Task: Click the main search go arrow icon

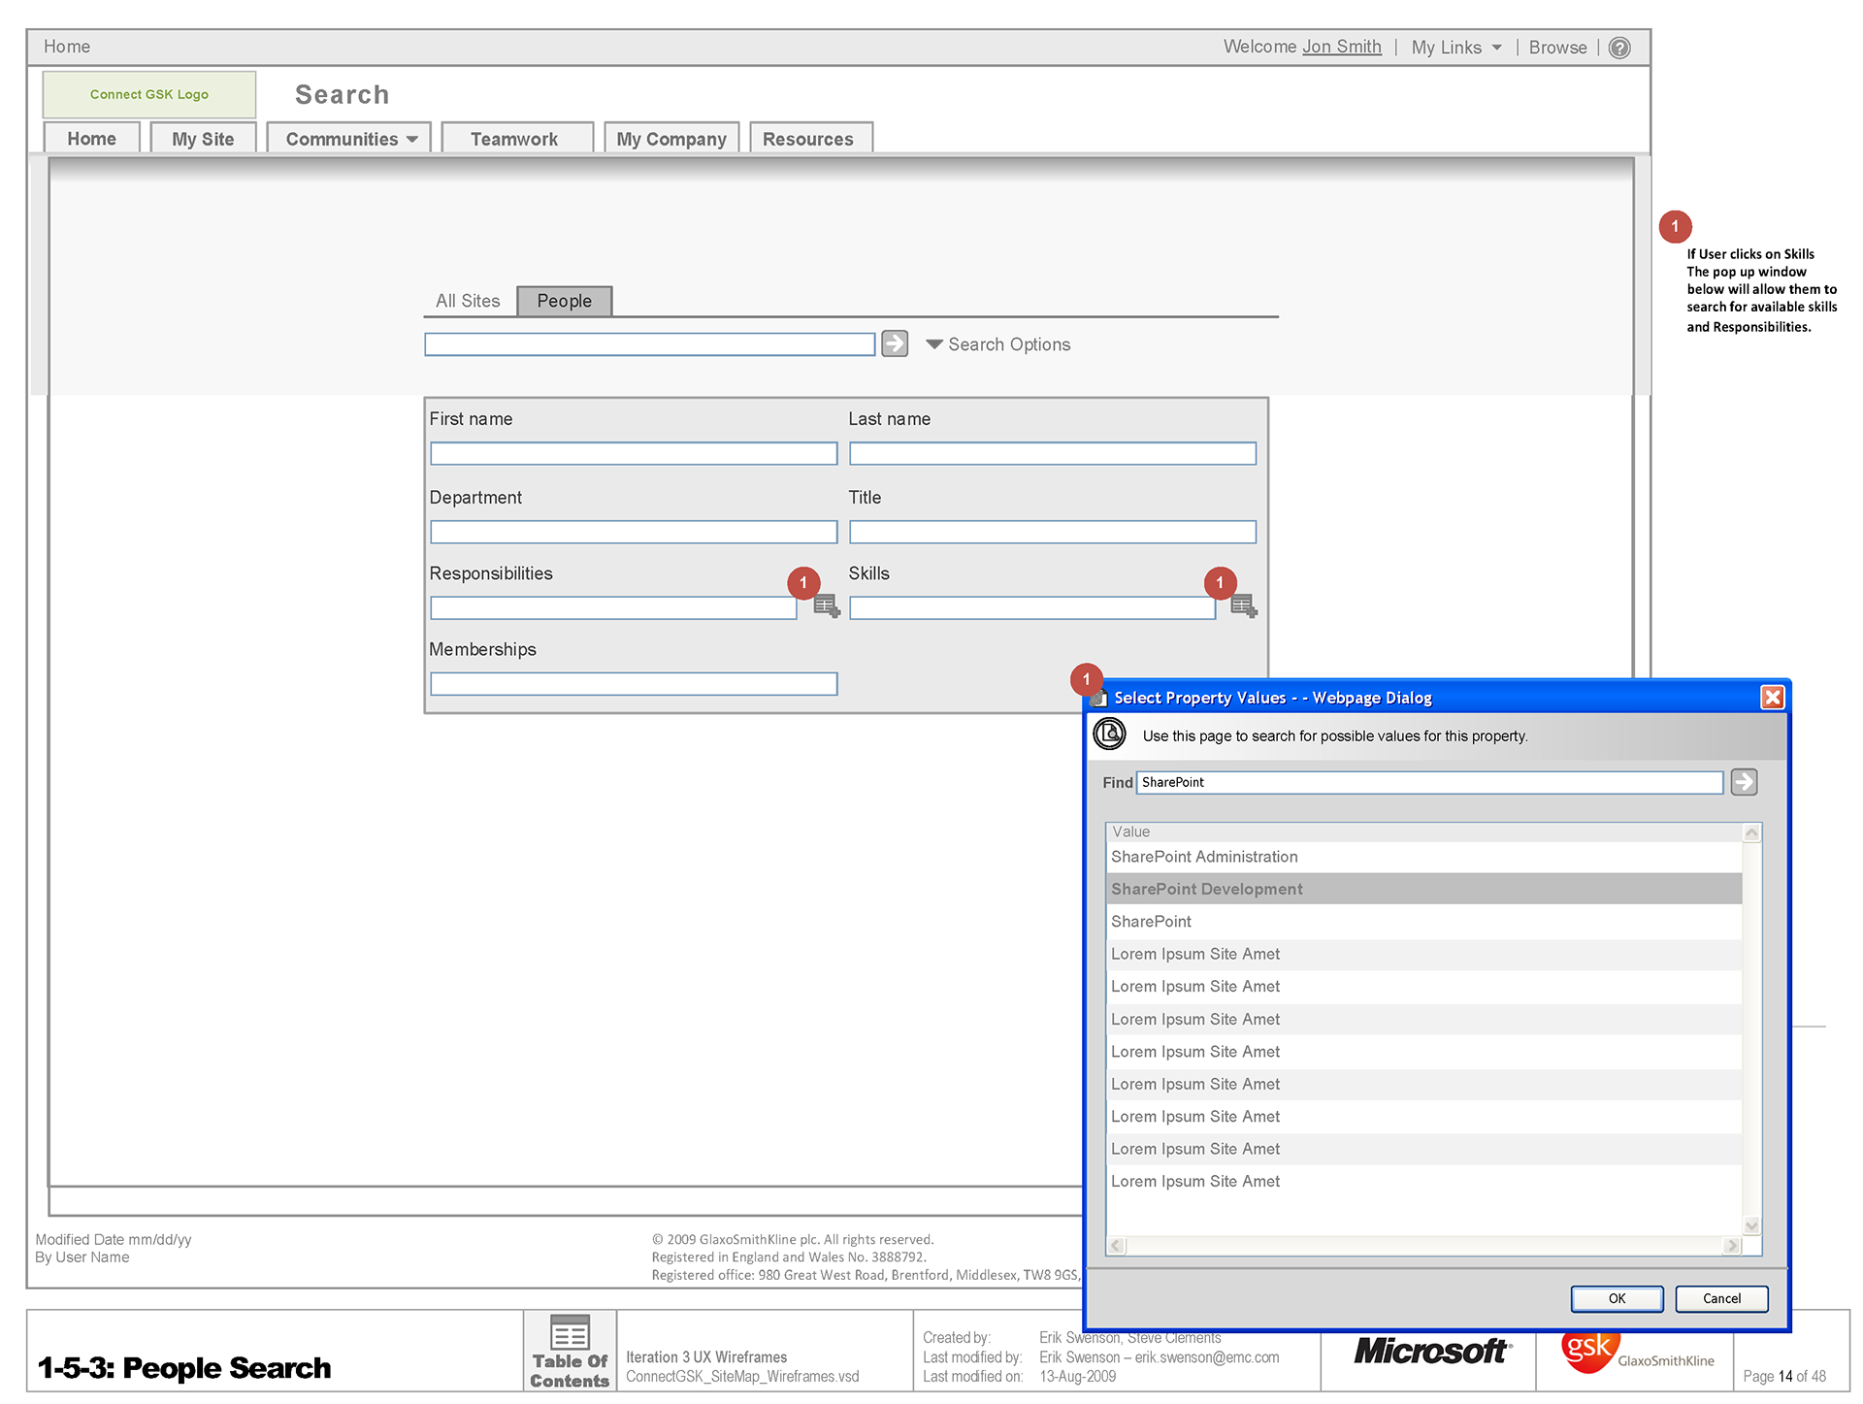Action: click(x=894, y=343)
